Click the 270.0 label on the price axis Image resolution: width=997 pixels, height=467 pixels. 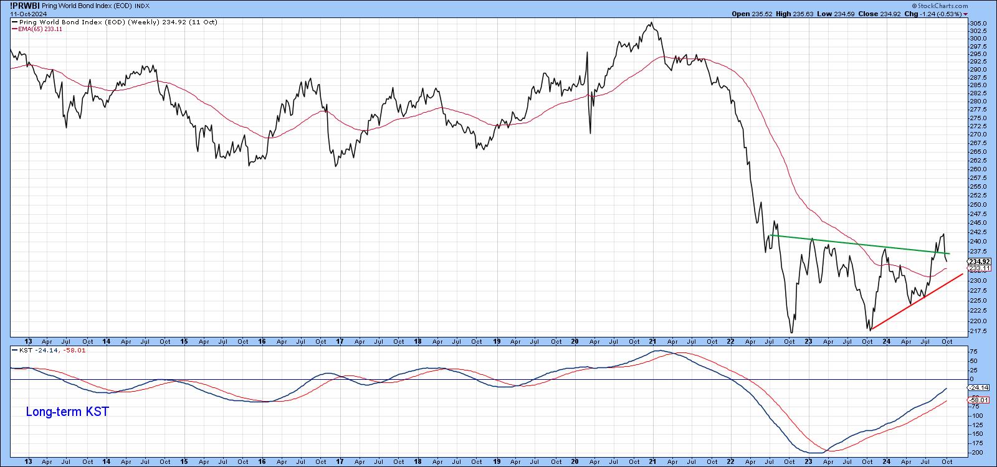pos(980,134)
